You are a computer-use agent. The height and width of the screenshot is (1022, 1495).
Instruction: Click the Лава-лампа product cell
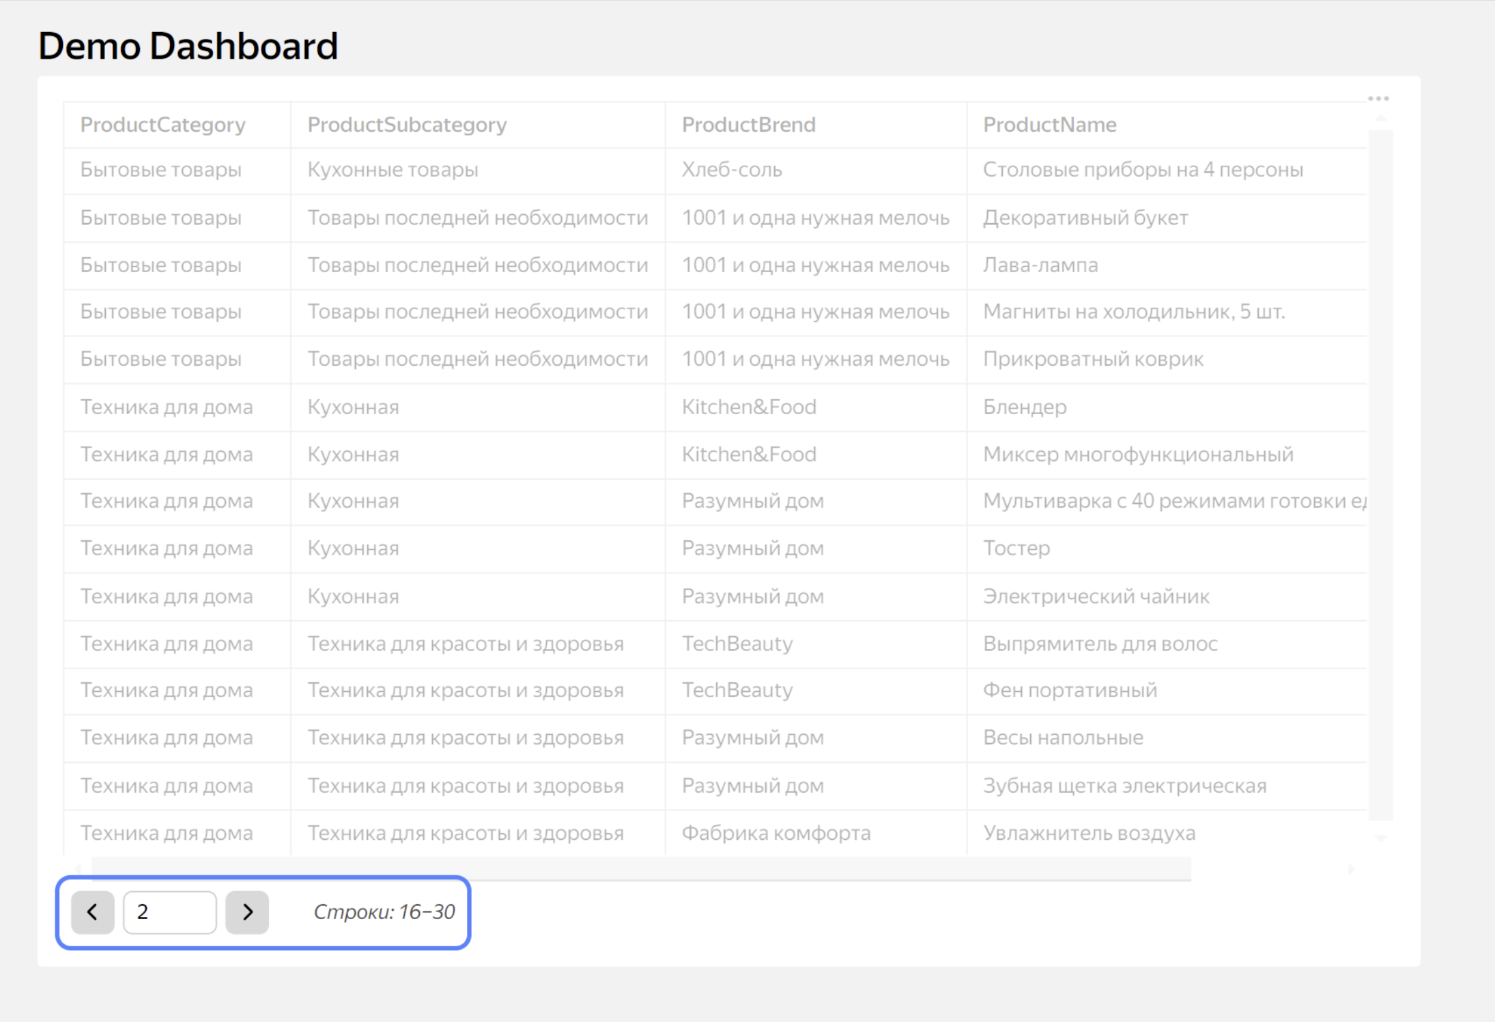(x=1040, y=265)
